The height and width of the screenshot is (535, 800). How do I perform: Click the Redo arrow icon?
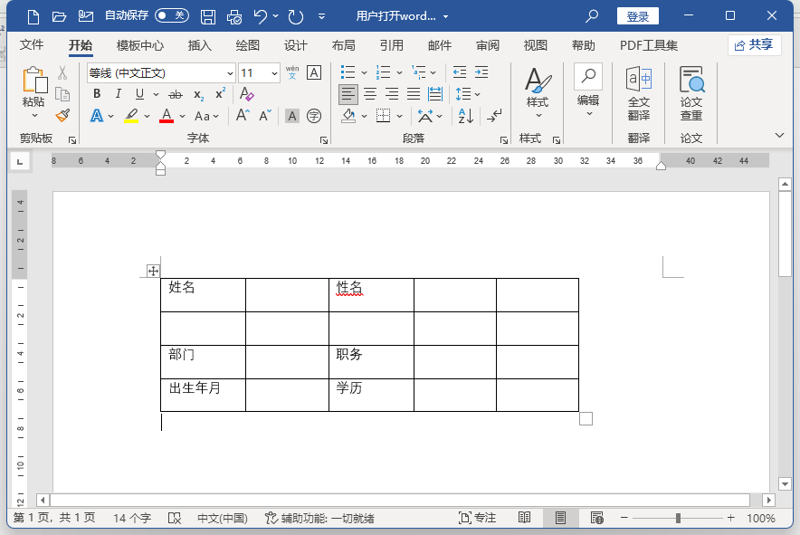click(x=295, y=16)
